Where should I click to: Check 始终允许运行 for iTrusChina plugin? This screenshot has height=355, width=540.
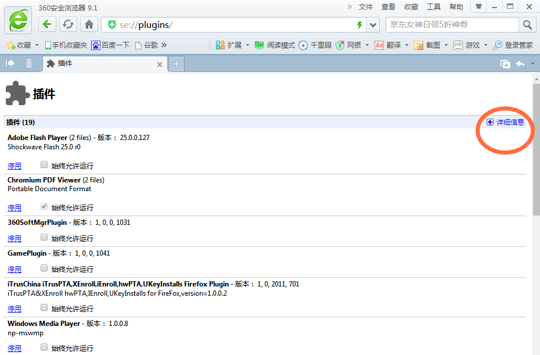(x=44, y=307)
